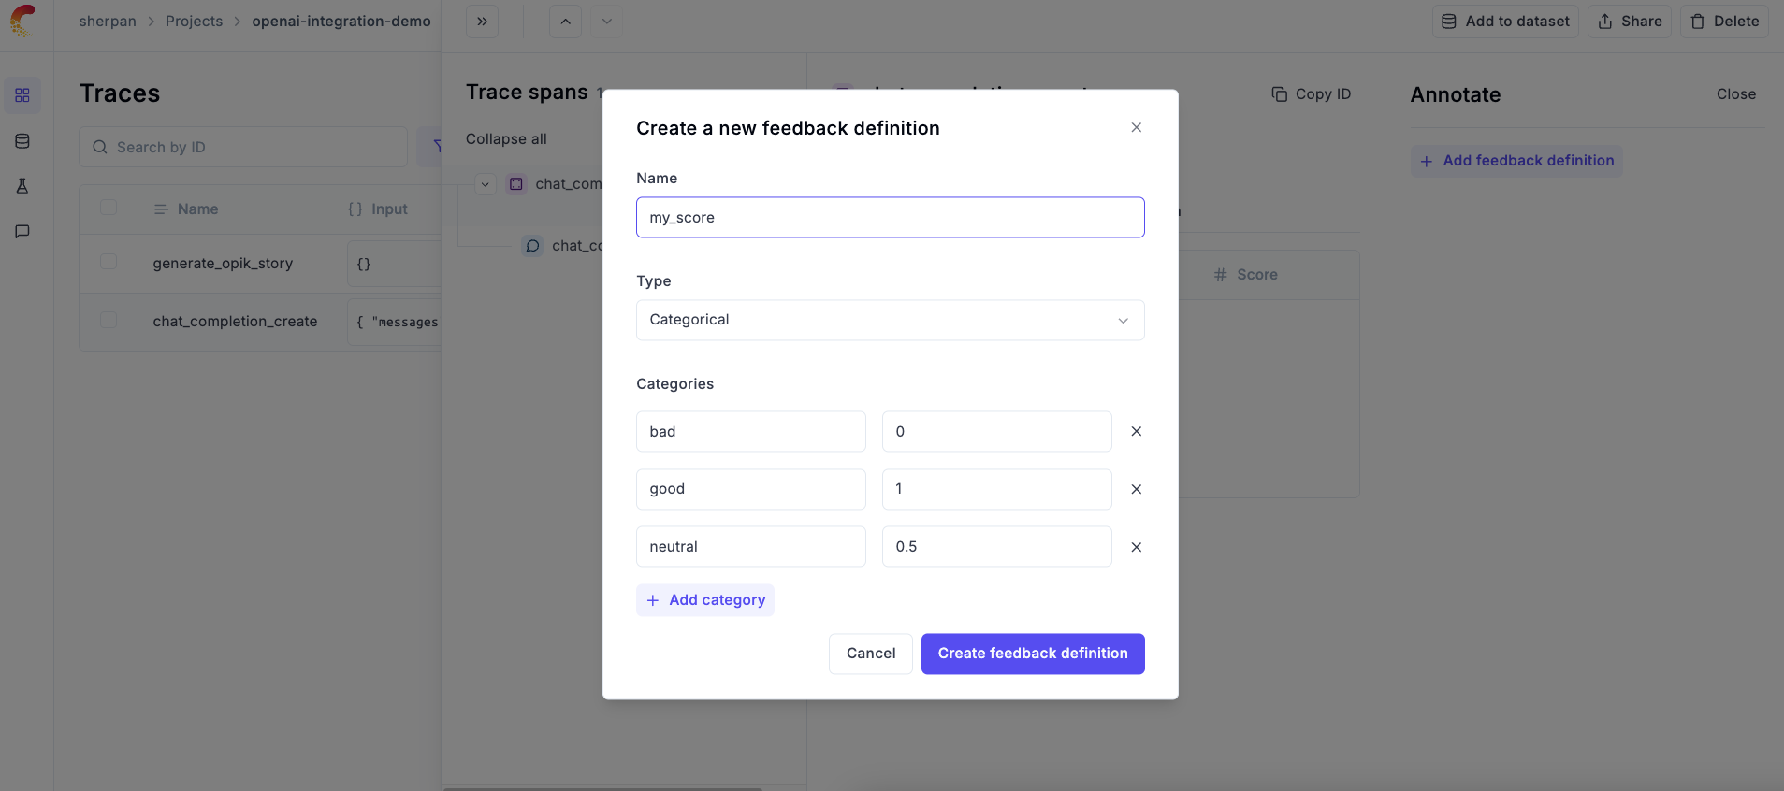Click inside the Name field showing my_score
This screenshot has width=1784, height=791.
[889, 217]
